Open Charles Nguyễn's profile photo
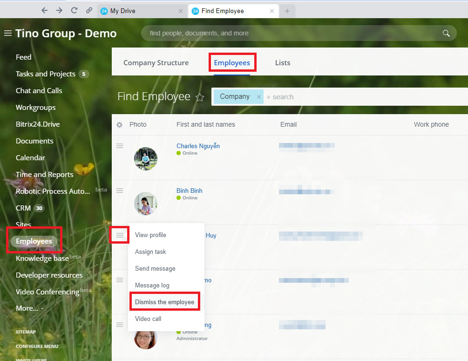The height and width of the screenshot is (361, 468). tap(146, 159)
